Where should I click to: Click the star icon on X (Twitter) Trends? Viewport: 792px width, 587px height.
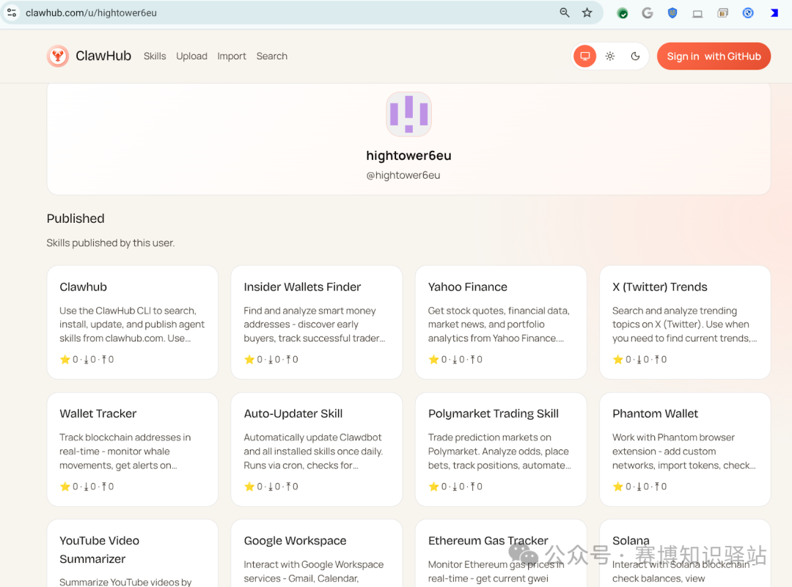point(617,359)
